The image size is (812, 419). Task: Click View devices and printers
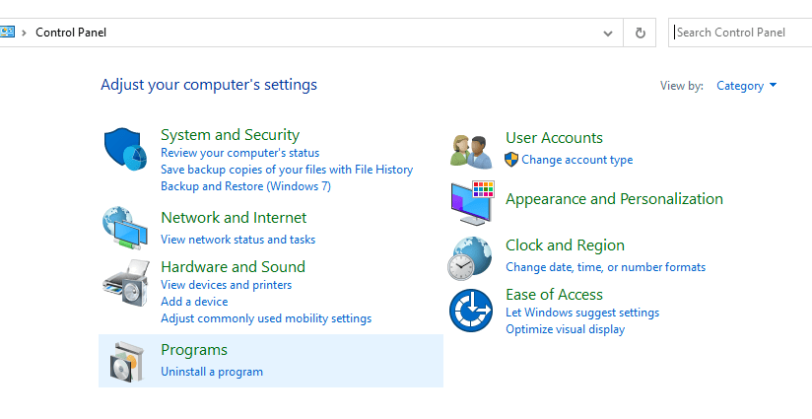coord(226,285)
